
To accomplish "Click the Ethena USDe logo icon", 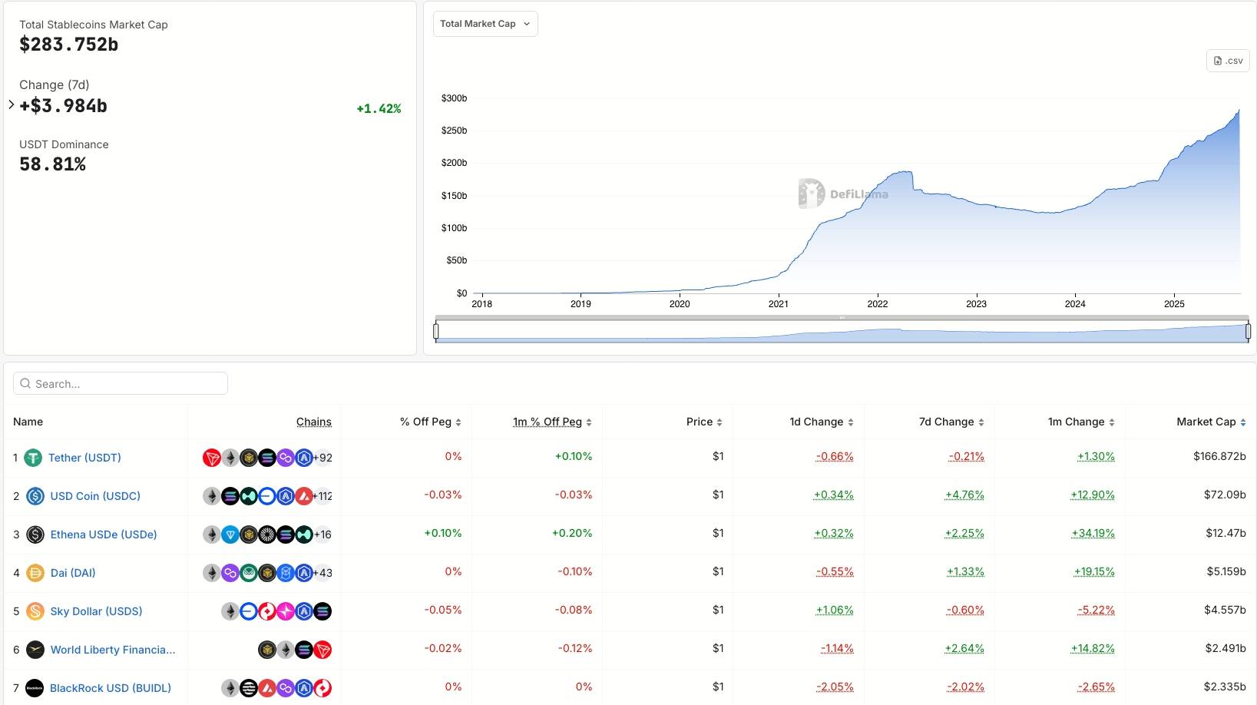I will coord(35,535).
